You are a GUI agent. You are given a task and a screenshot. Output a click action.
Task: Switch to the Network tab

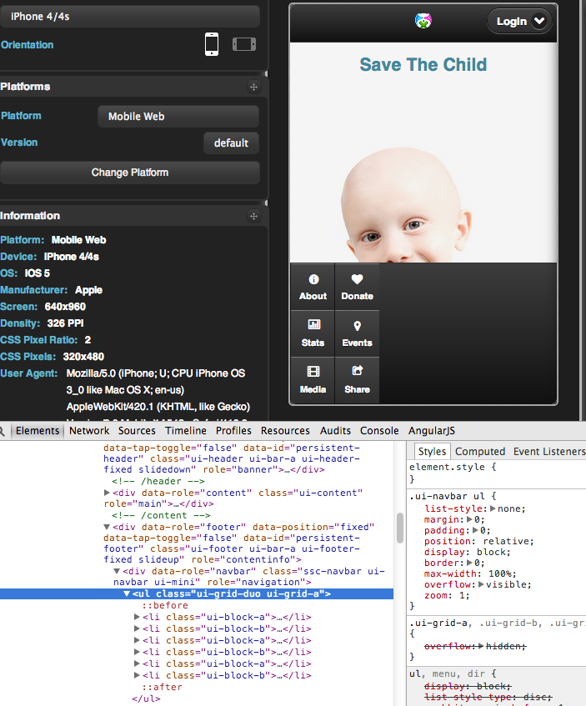pyautogui.click(x=89, y=431)
